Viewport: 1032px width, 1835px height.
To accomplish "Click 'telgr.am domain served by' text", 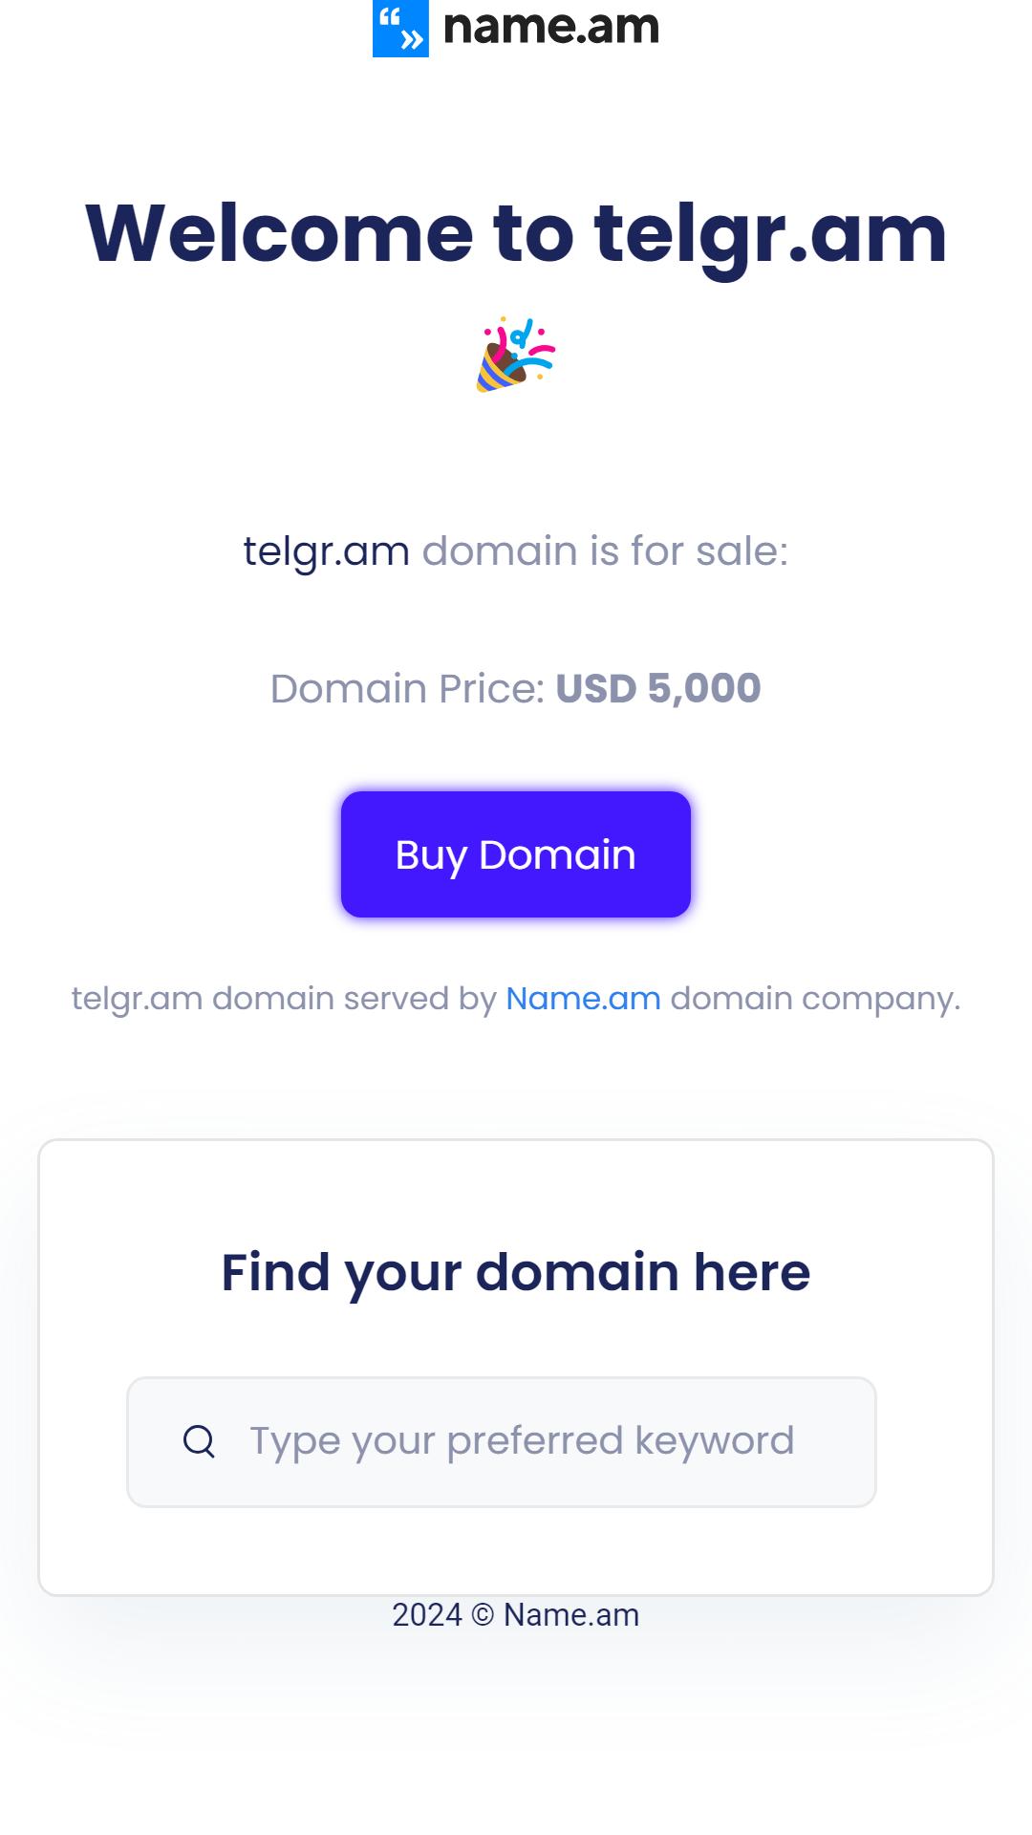I will click(x=284, y=1000).
